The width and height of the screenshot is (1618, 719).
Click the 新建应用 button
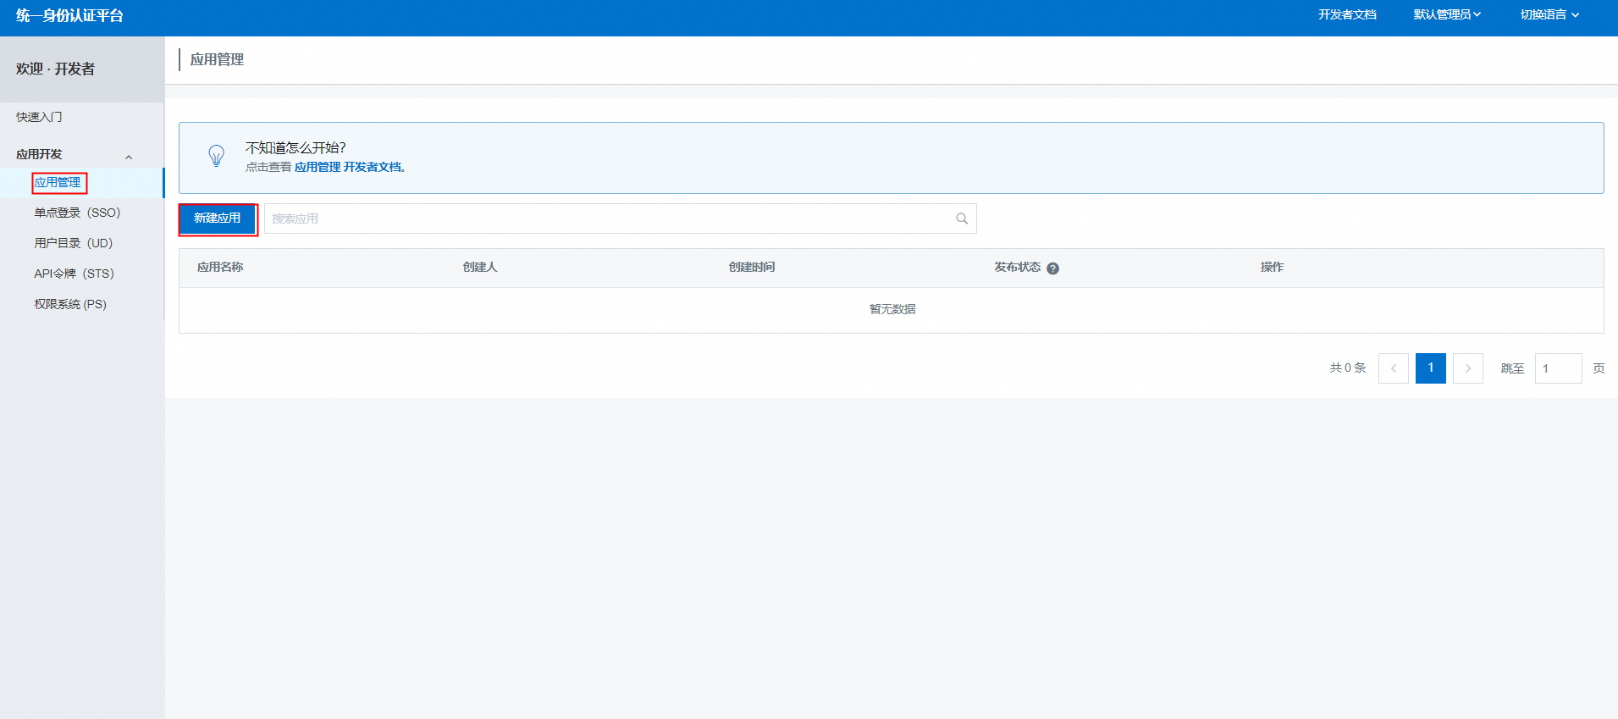(218, 218)
